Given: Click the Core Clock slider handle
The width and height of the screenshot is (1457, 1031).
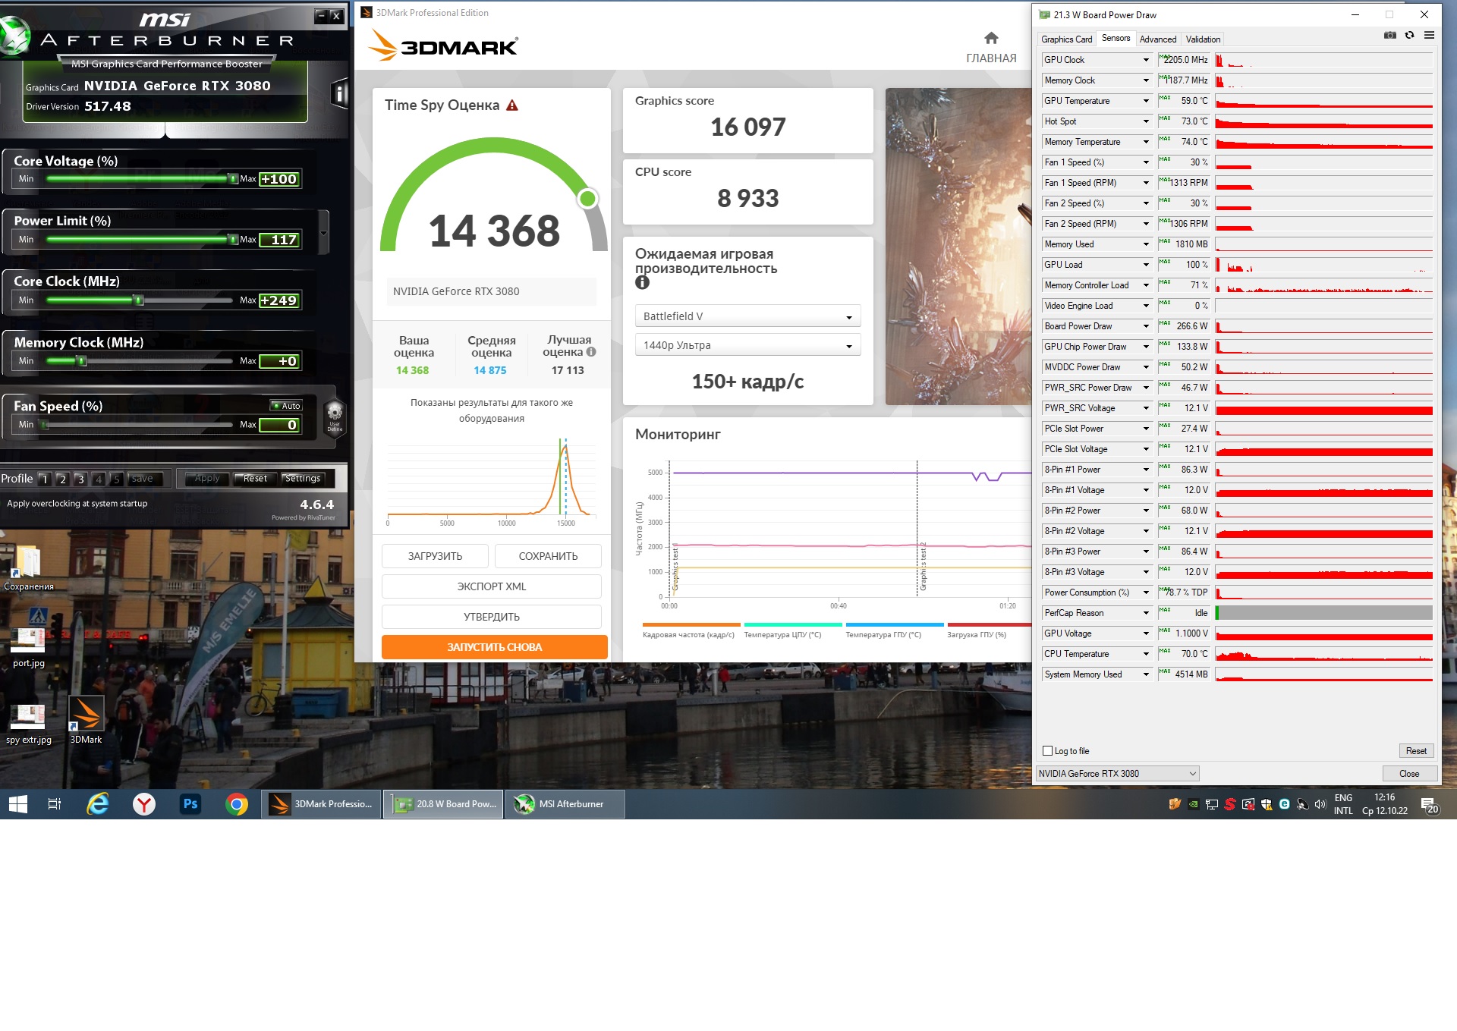Looking at the screenshot, I should click(138, 300).
